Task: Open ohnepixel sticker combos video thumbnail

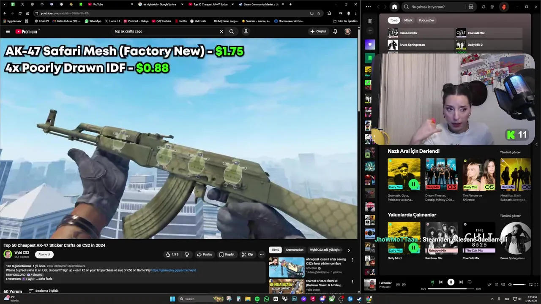Action: pos(287,267)
